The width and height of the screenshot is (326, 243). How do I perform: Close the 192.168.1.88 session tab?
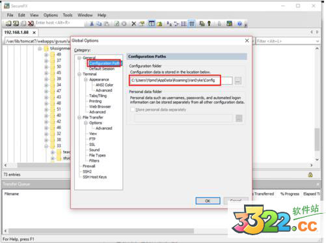(x=34, y=33)
